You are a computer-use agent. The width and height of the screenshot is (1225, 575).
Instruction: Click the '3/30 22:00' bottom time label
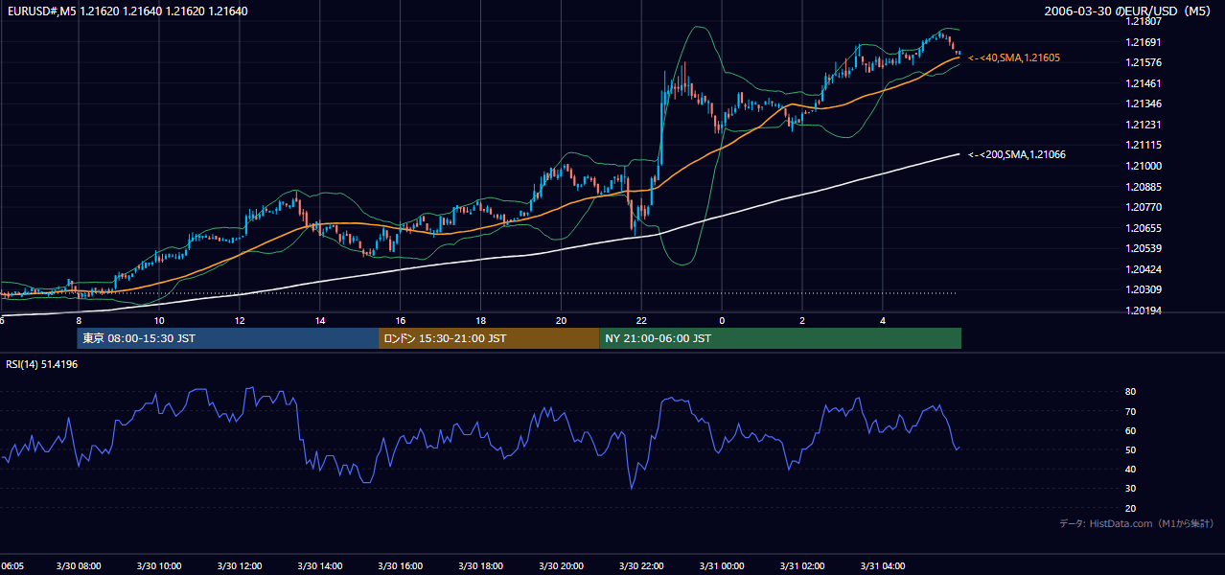coord(641,565)
